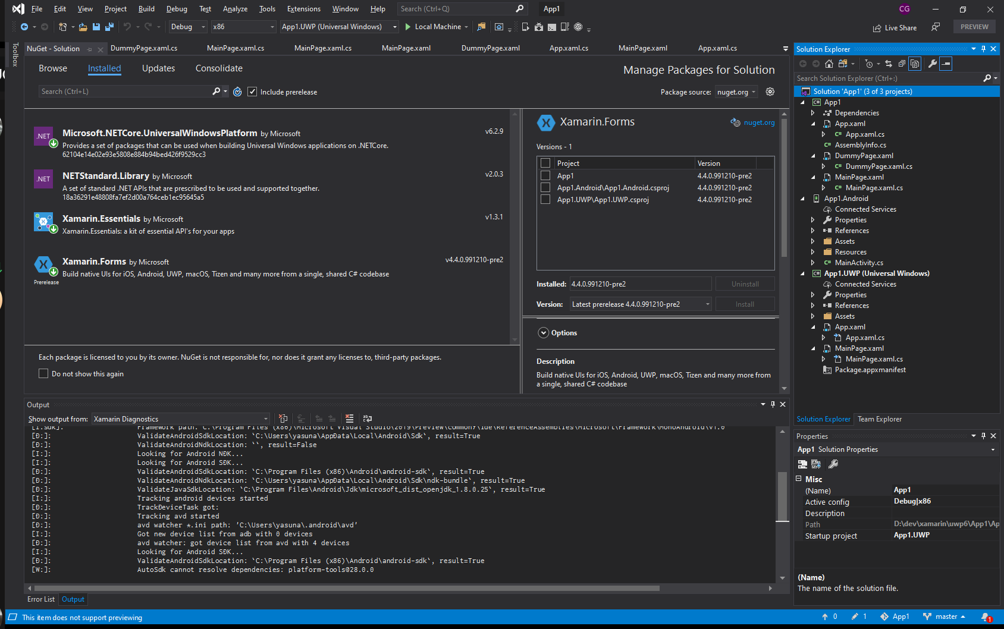Expand the Dependencies node in Solution Explorer
This screenshot has height=629, width=1004.
click(813, 113)
